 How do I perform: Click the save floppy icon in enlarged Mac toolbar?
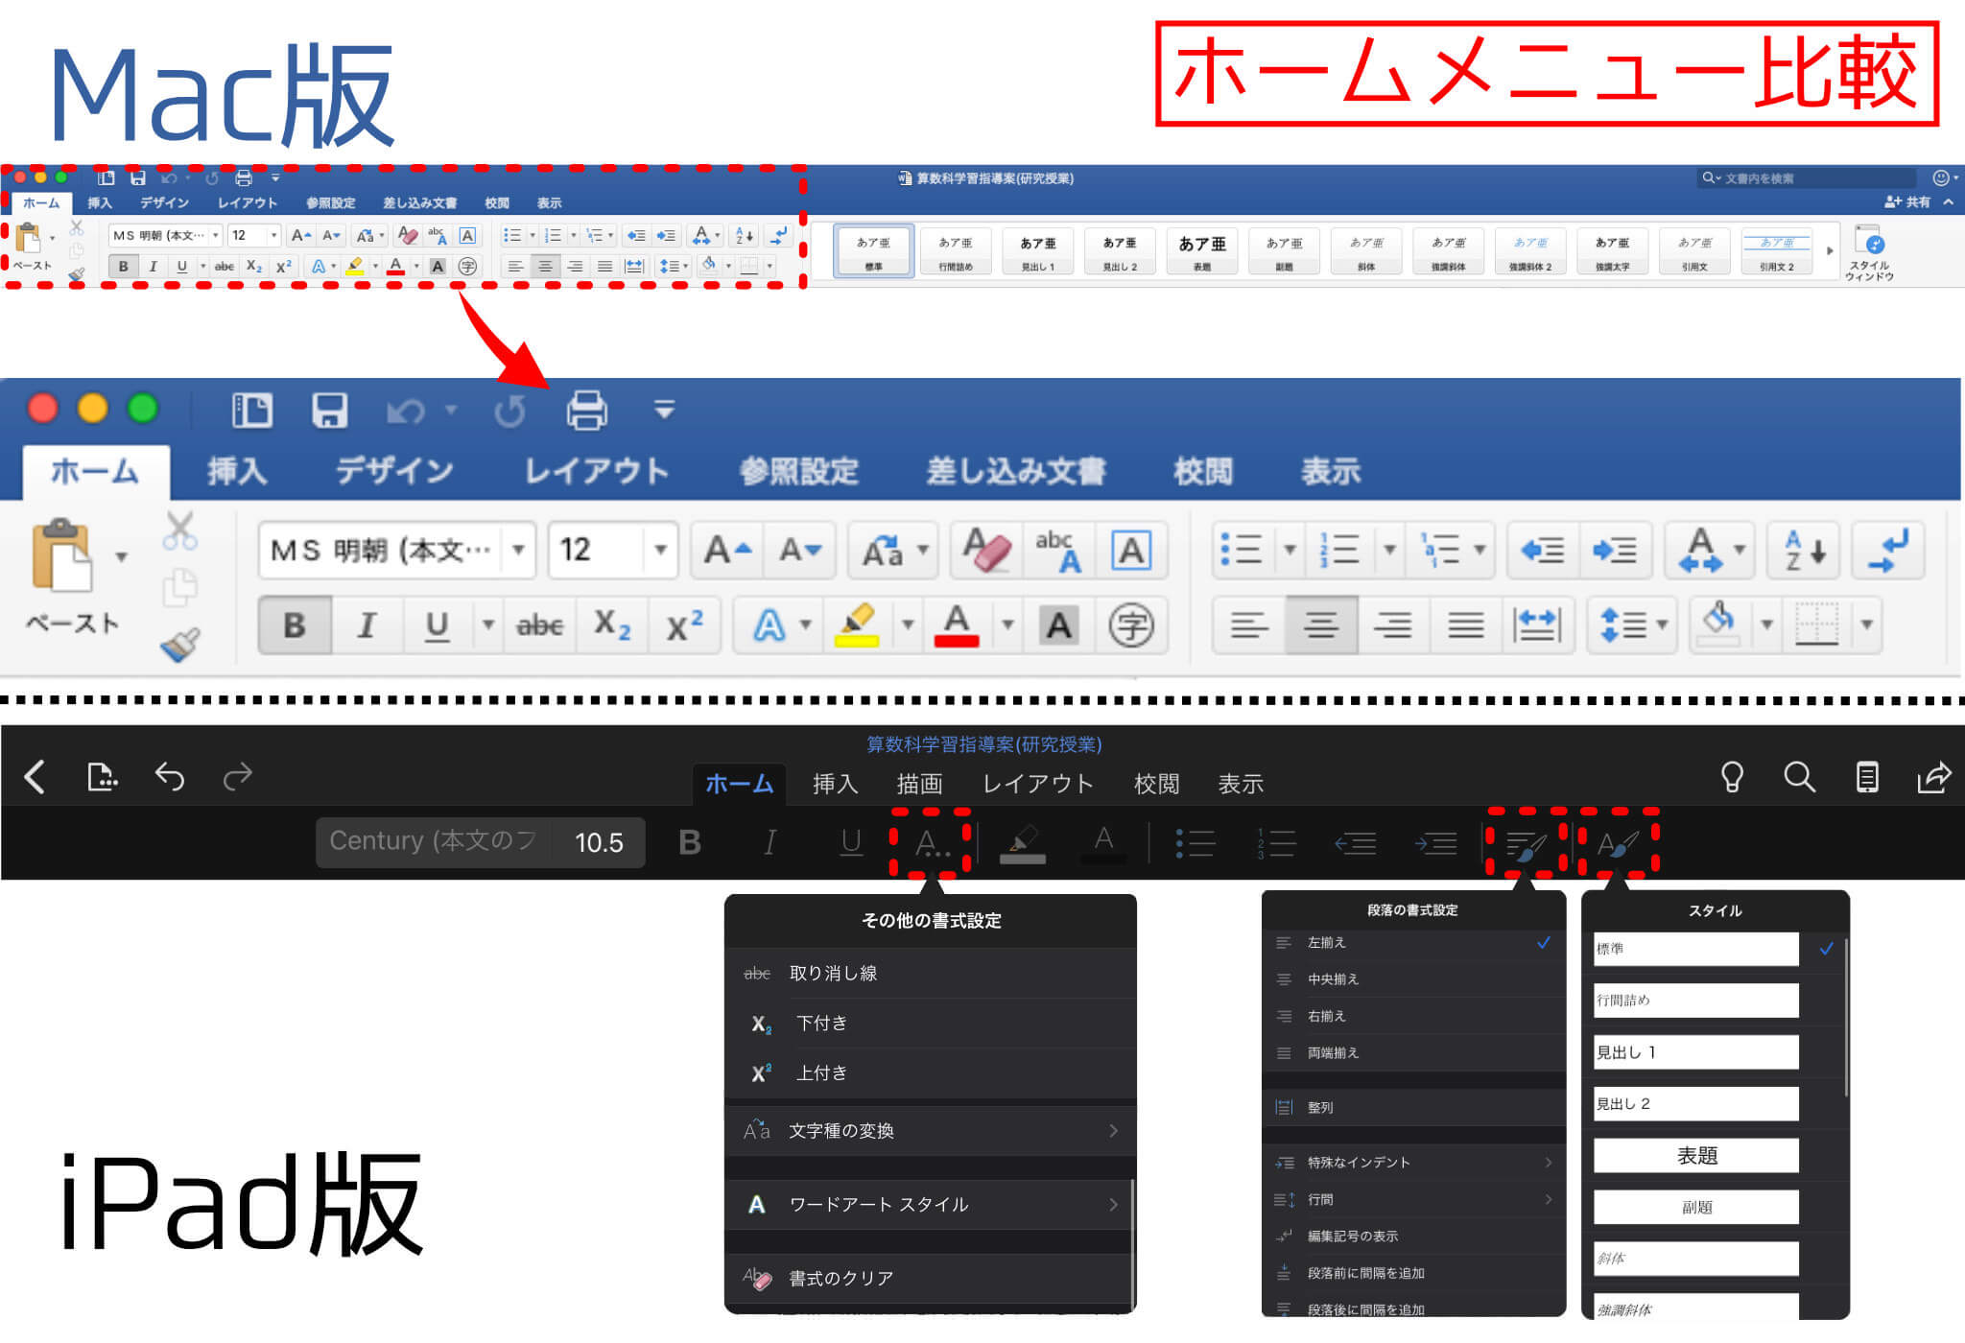pyautogui.click(x=329, y=410)
